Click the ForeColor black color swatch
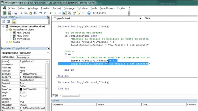This screenshot has width=198, height=111. (21, 89)
